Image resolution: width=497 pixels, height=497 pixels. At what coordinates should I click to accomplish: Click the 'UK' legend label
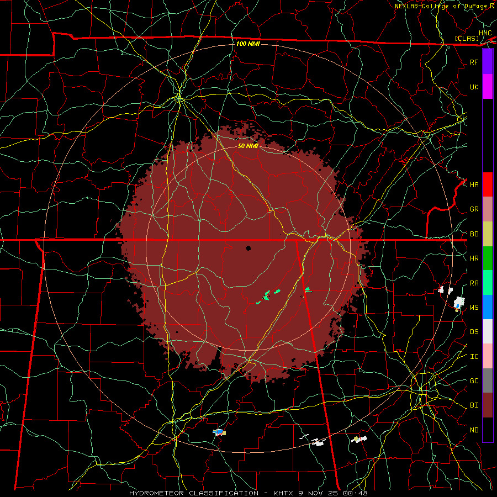coord(474,87)
